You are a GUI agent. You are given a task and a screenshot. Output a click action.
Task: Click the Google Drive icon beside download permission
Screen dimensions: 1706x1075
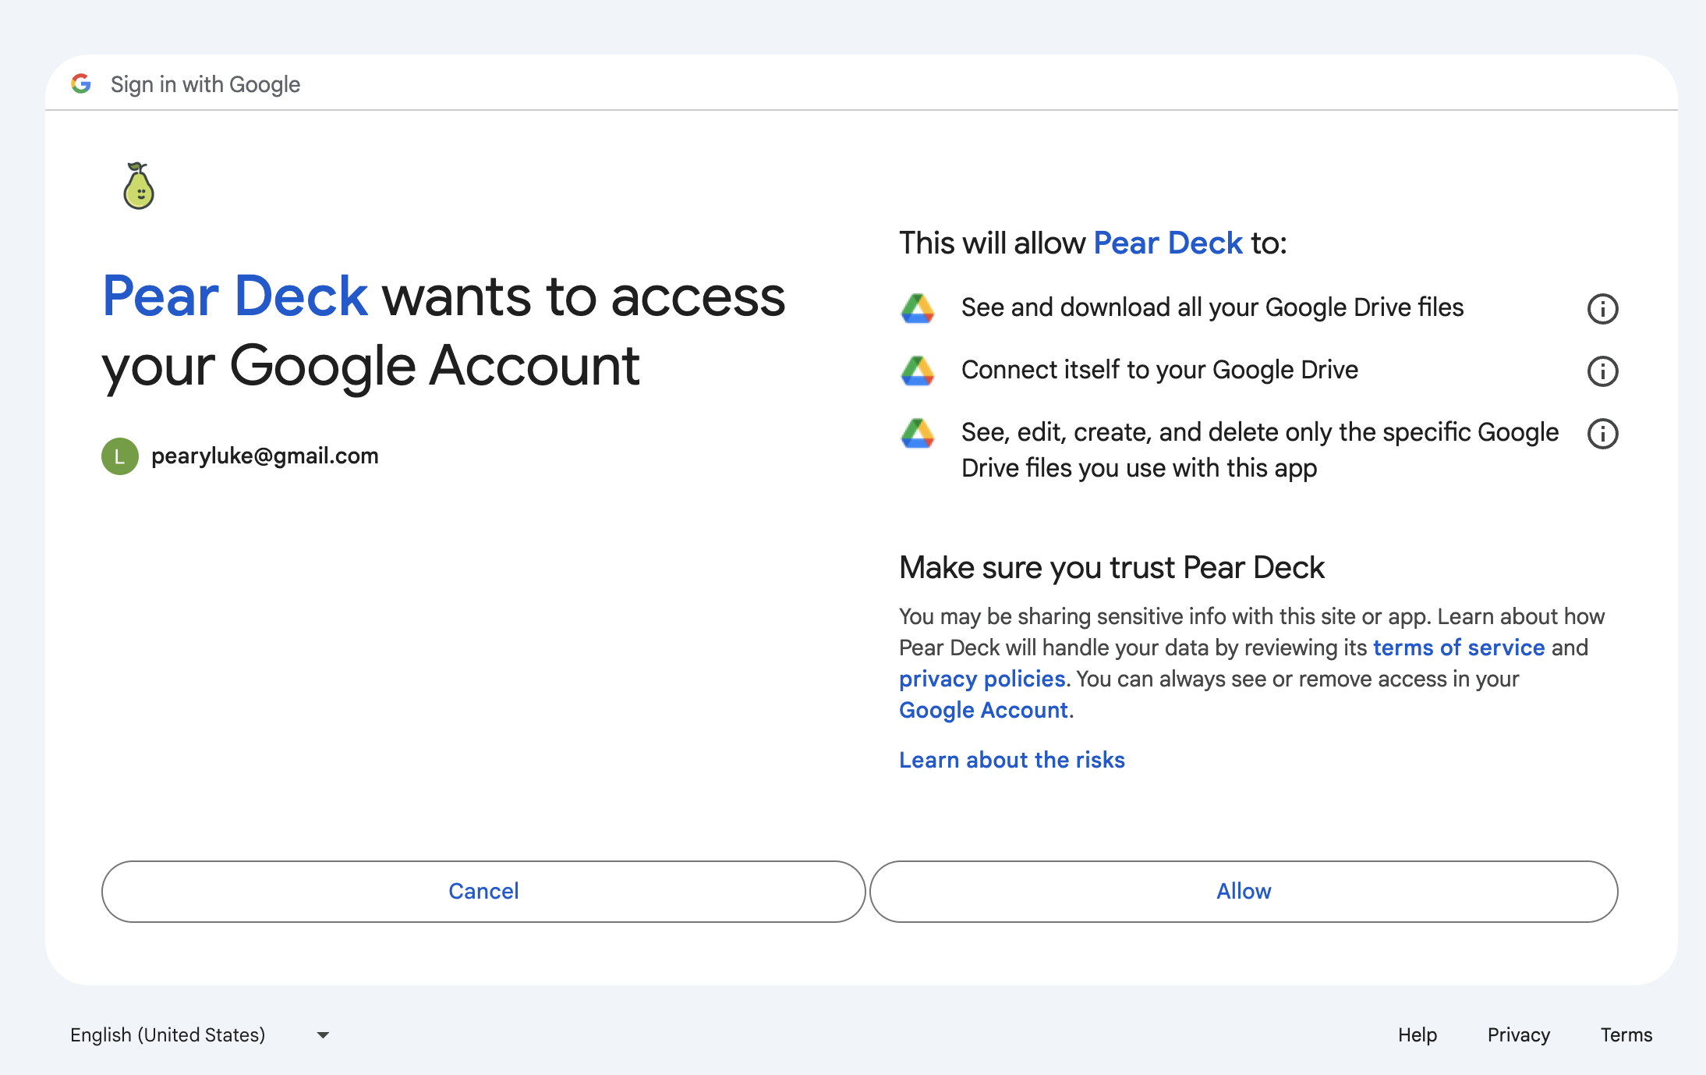point(918,307)
